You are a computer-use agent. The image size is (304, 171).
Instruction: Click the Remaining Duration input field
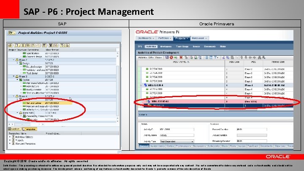coord(252,141)
